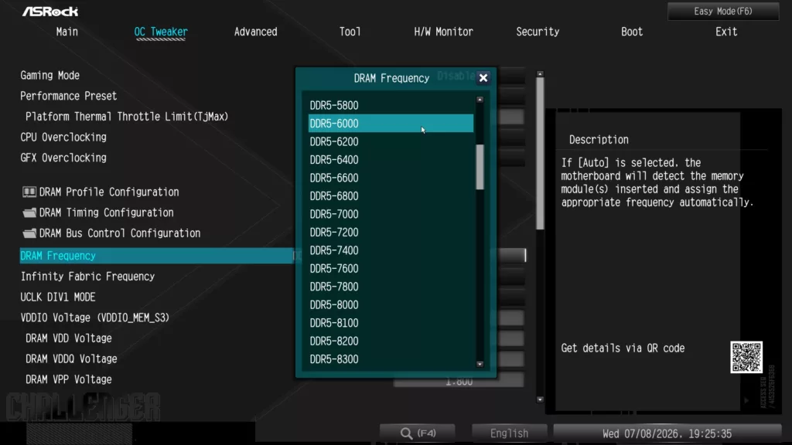Choose DDR5-6200 in the list
Image resolution: width=792 pixels, height=445 pixels.
[391, 141]
